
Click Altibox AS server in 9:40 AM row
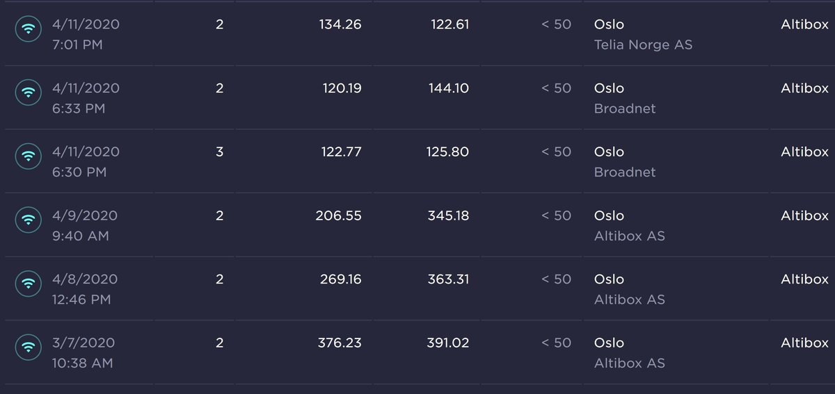630,236
